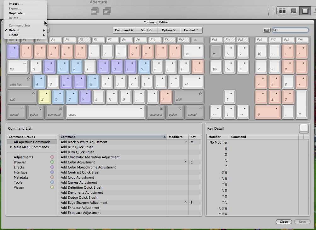316x230 pixels.
Task: Toggle the Command modifier button
Action: coord(124,30)
